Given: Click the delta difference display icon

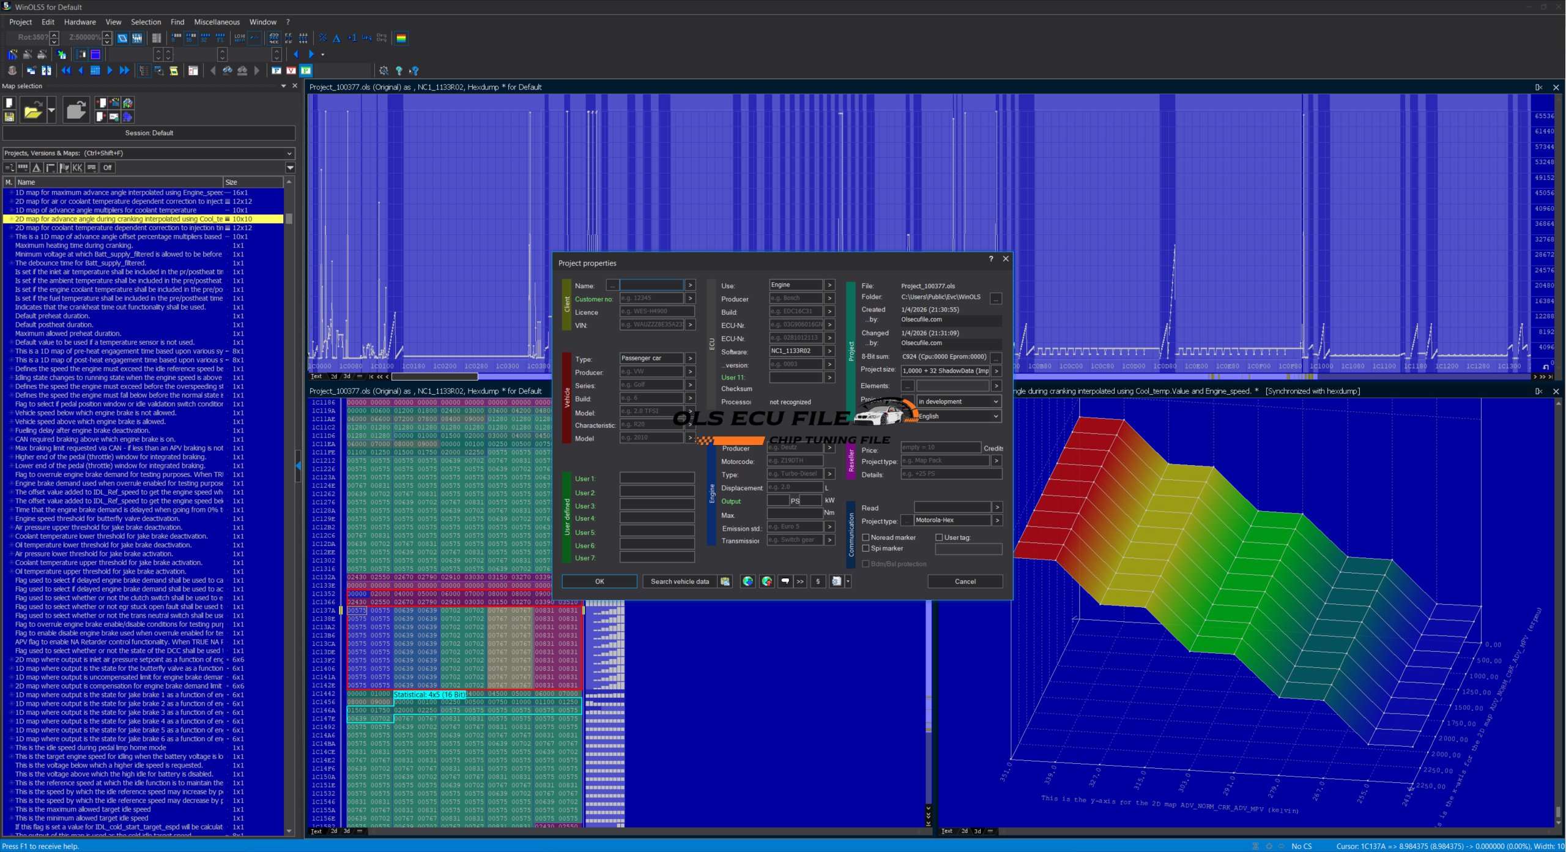Looking at the screenshot, I should (x=336, y=38).
